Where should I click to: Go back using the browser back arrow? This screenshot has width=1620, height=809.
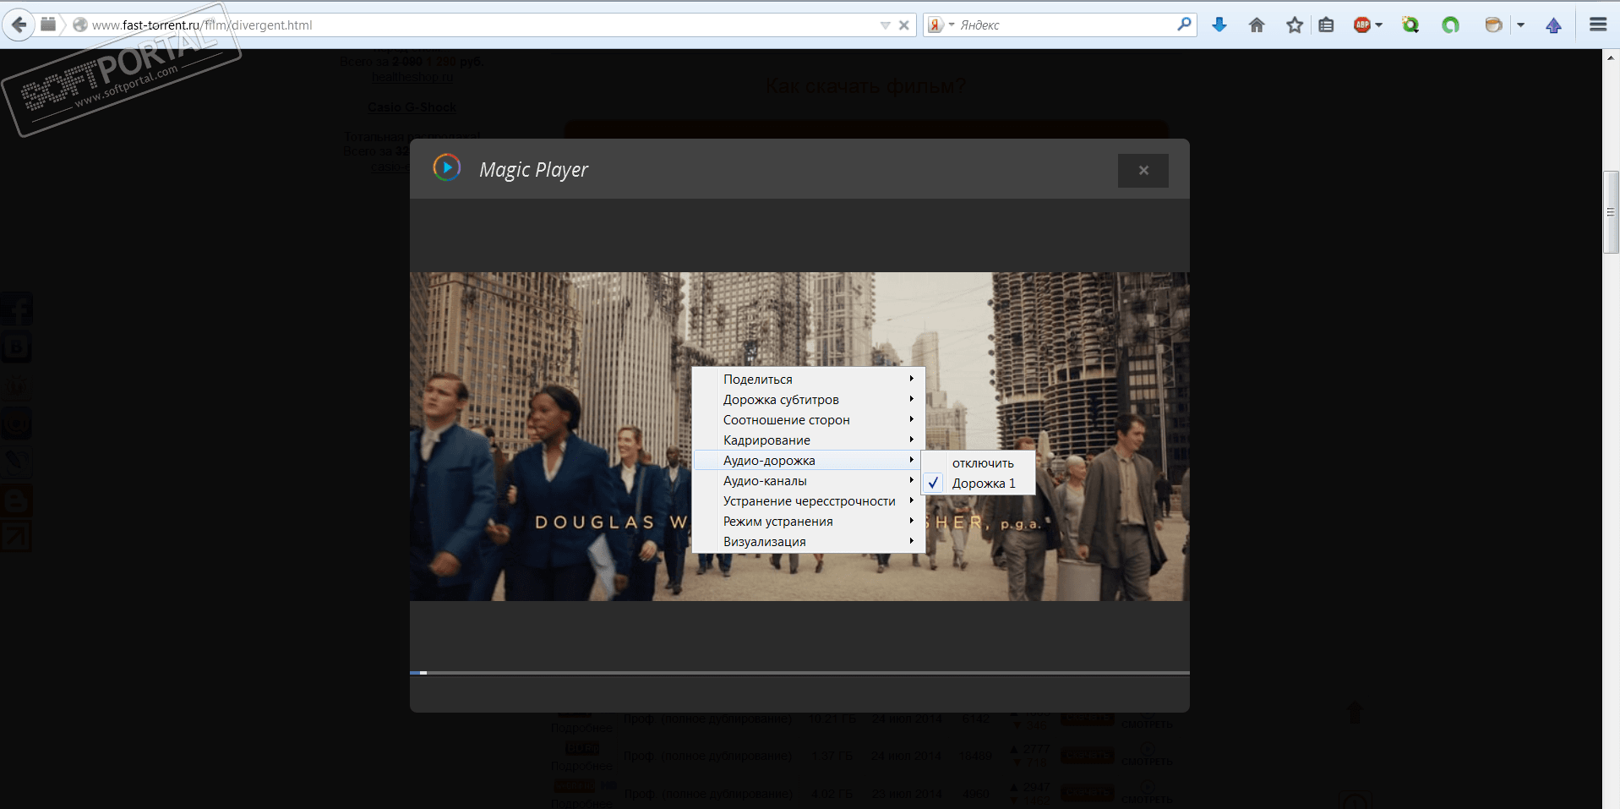(x=19, y=25)
